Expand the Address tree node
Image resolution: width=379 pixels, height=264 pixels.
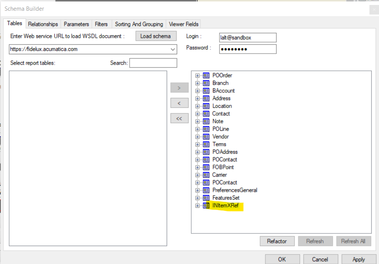197,98
